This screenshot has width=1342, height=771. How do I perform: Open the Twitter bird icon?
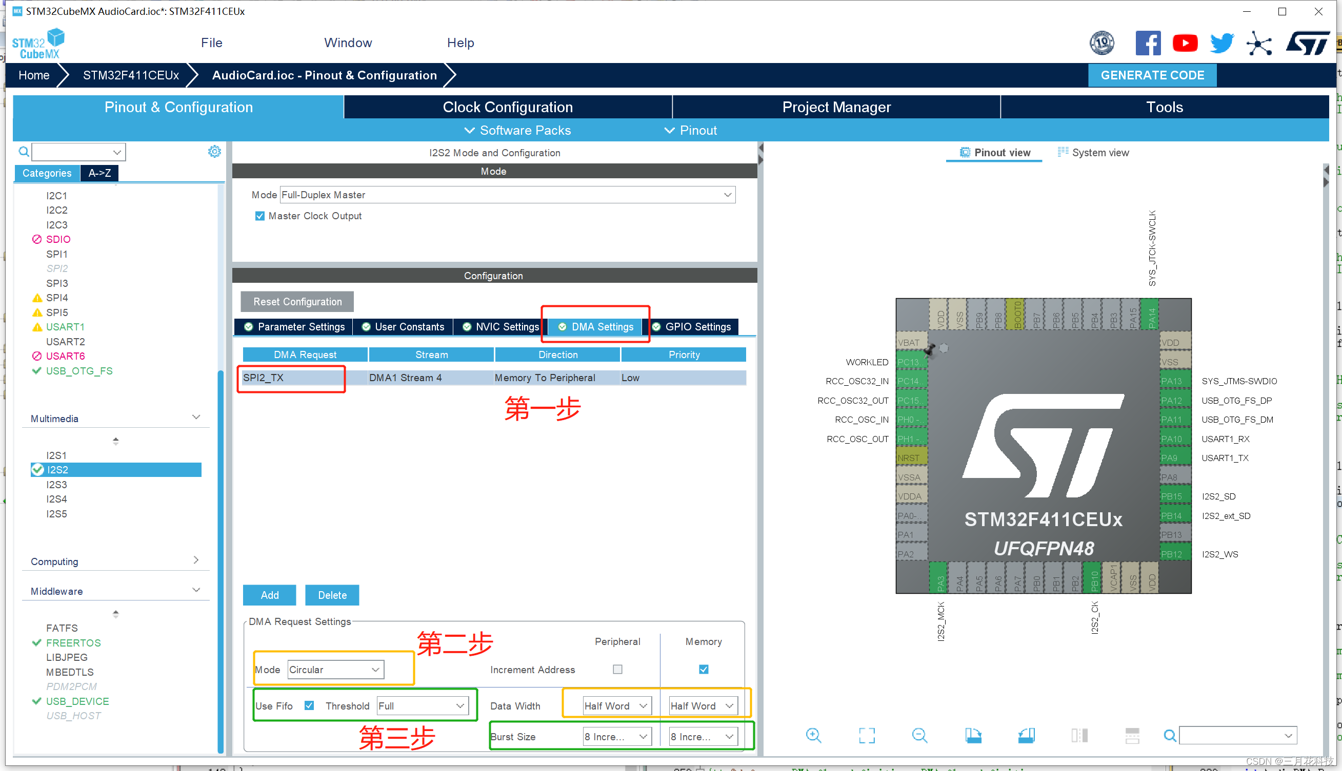point(1221,43)
